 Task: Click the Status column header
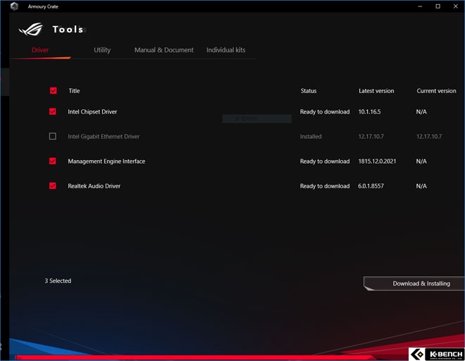(x=309, y=91)
